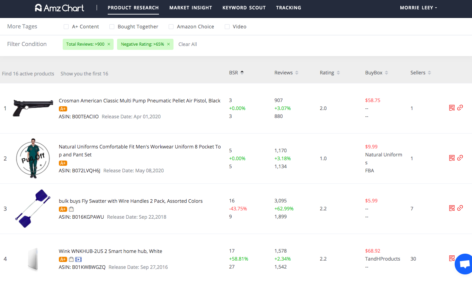The height and width of the screenshot is (281, 472).
Task: Enable the A+ Content filter checkbox
Action: [66, 26]
